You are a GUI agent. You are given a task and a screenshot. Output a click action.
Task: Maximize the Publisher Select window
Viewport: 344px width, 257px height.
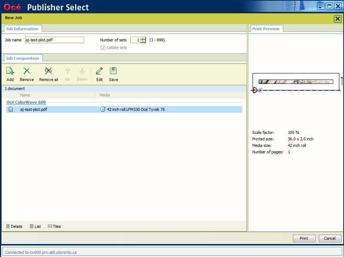[329, 6]
